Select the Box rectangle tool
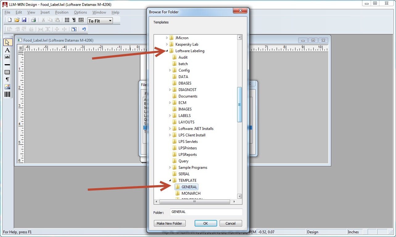This screenshot has width=396, height=237. (x=7, y=72)
